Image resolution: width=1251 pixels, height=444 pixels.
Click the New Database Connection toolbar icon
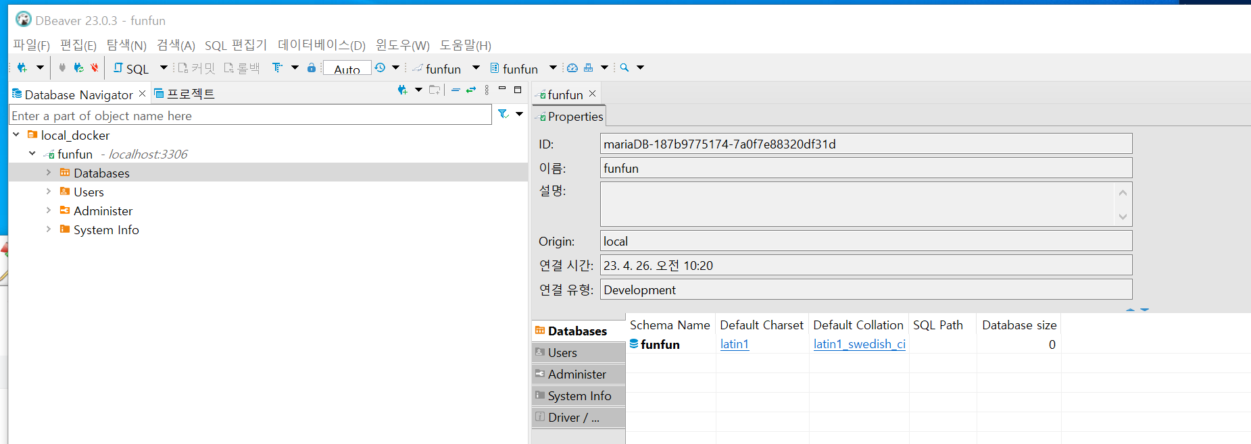coord(22,67)
